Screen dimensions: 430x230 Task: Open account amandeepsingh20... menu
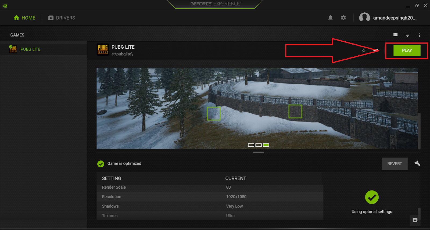pyautogui.click(x=395, y=18)
